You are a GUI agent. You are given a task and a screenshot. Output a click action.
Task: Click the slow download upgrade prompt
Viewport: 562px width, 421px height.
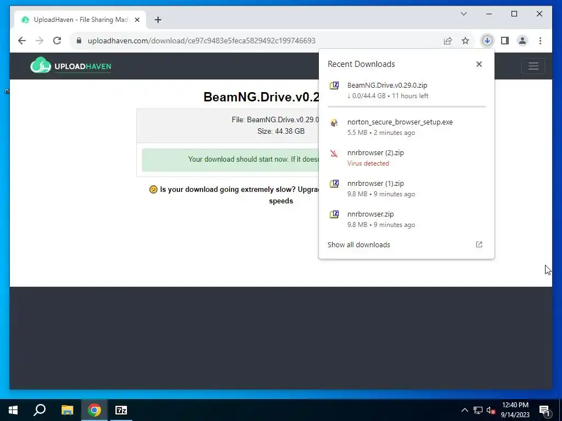(234, 195)
